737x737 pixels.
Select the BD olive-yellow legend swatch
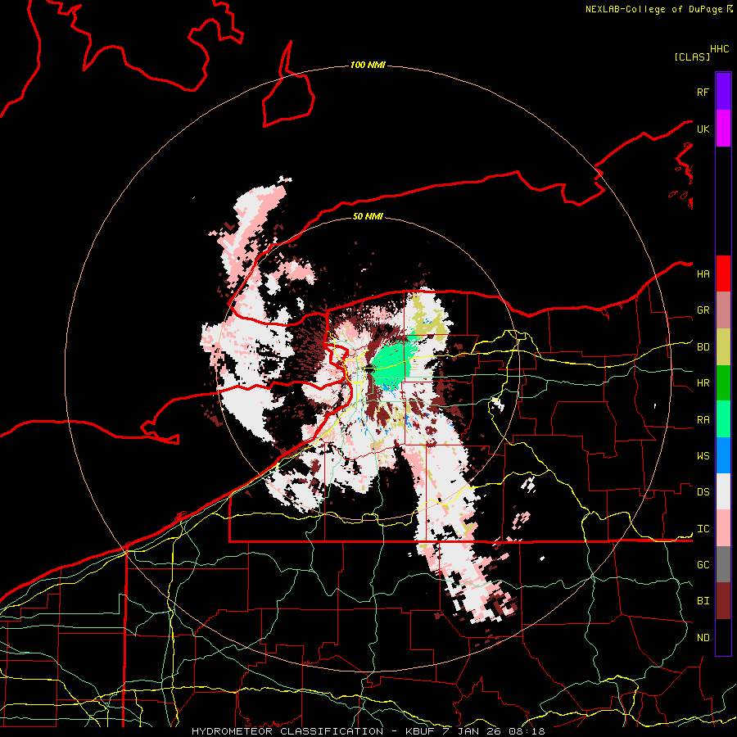[723, 347]
